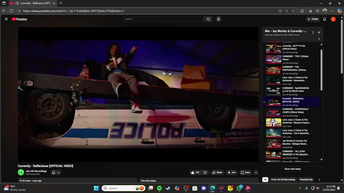Click Show chat replay button
The width and height of the screenshot is (344, 193).
tap(293, 169)
